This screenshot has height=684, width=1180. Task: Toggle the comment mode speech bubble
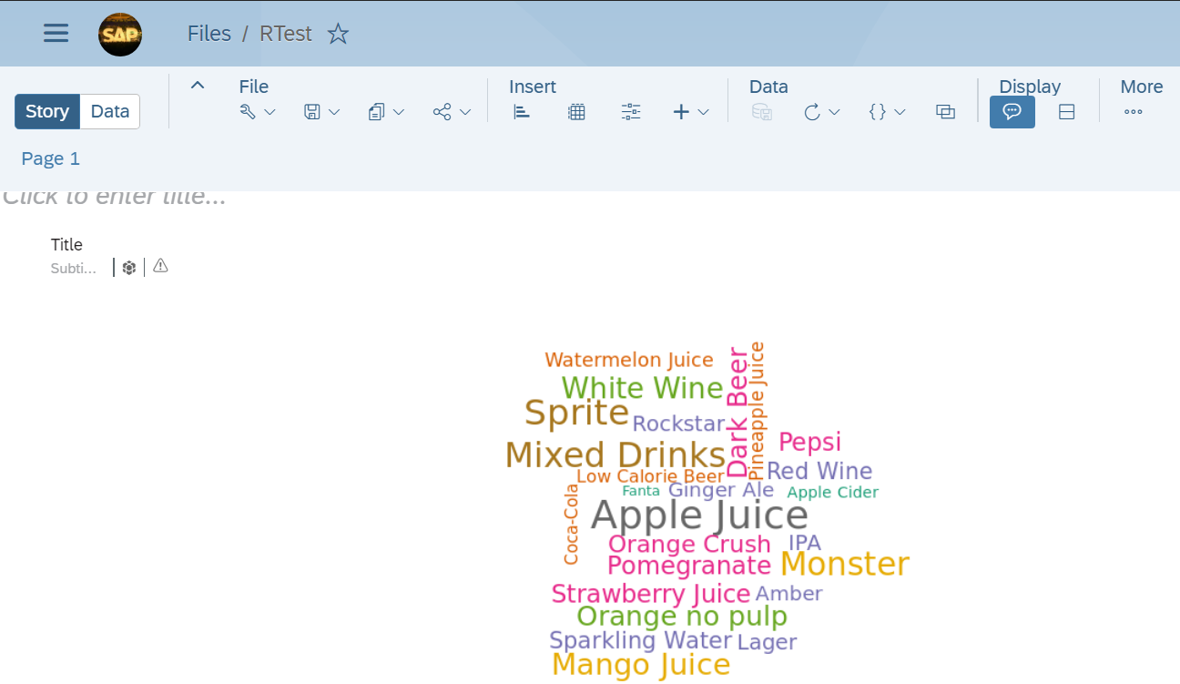[1012, 112]
